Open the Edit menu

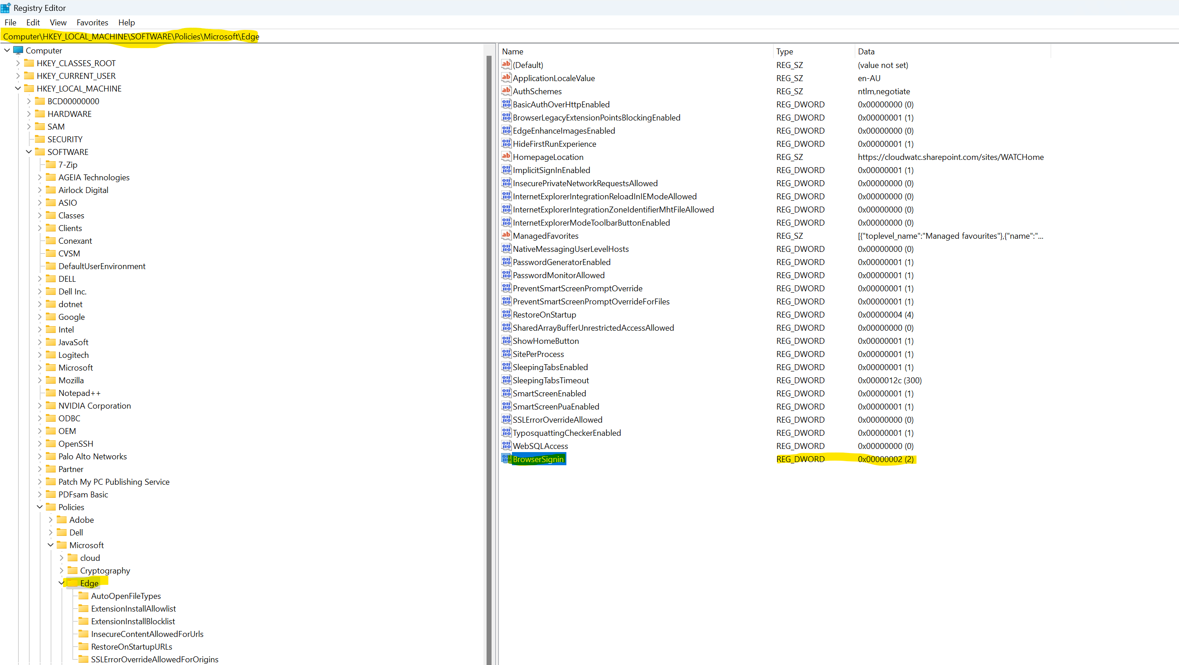33,22
